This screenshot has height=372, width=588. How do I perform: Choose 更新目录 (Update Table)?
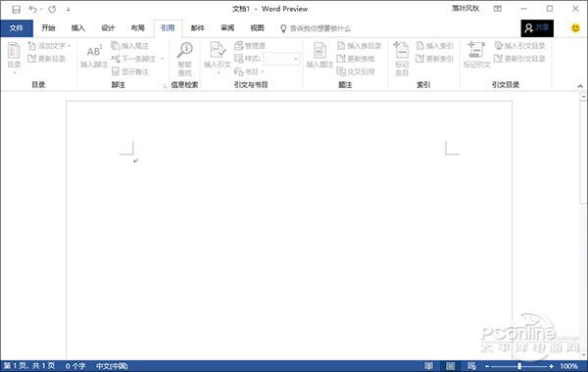click(x=46, y=59)
